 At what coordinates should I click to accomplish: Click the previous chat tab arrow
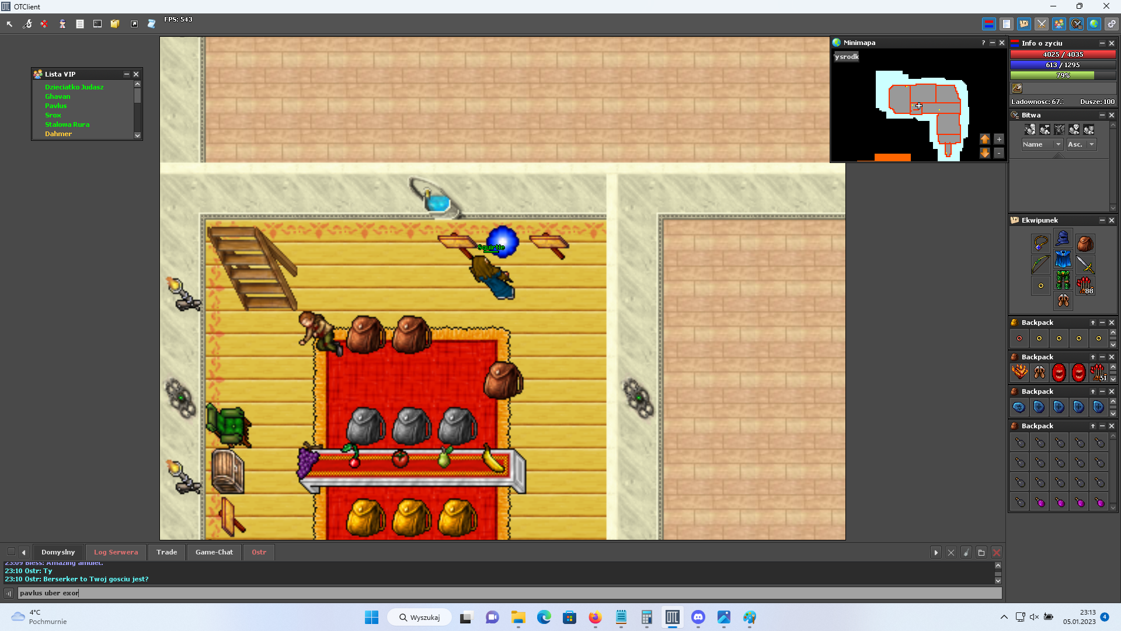24,552
